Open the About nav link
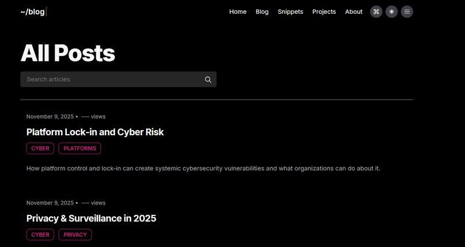 (354, 12)
